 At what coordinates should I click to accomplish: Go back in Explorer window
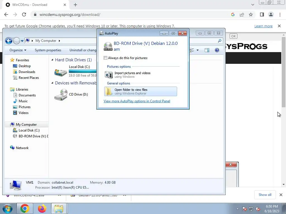pos(9,41)
